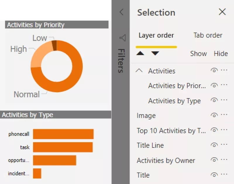Image resolution: width=234 pixels, height=184 pixels.
Task: Open more options for Activities group
Action: pyautogui.click(x=224, y=70)
